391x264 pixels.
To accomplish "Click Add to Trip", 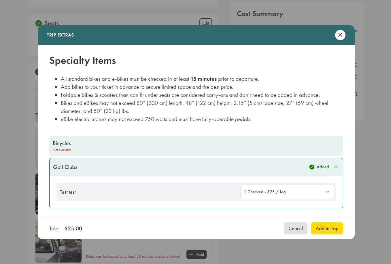I will pyautogui.click(x=327, y=228).
